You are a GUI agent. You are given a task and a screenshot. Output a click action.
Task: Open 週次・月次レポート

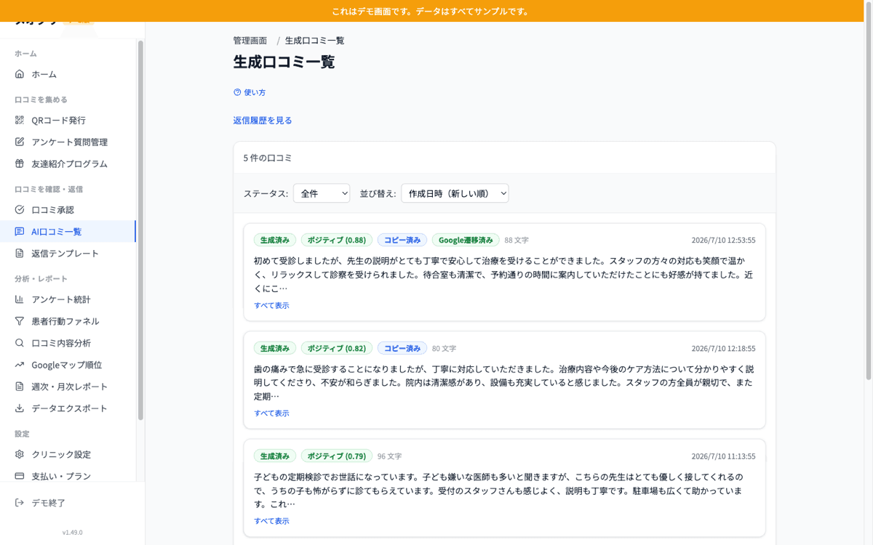pyautogui.click(x=68, y=386)
